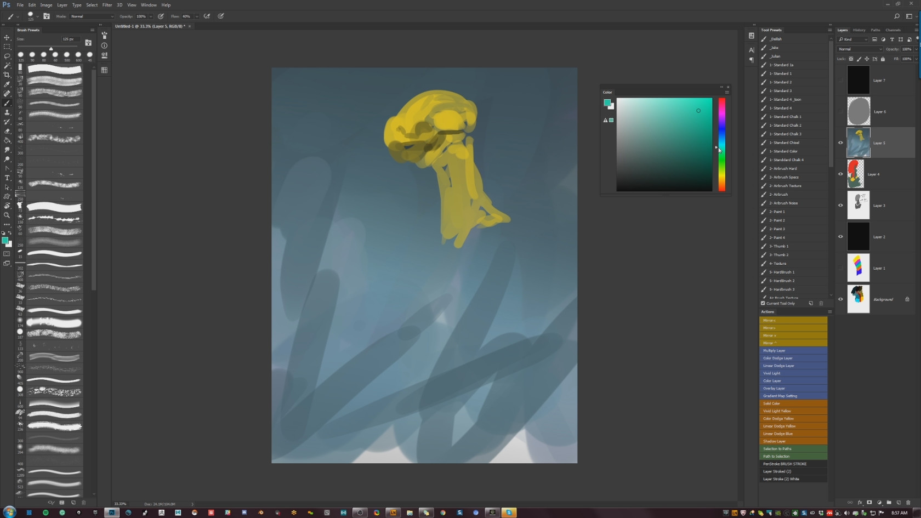
Task: Click the brush Size input field
Action: pos(71,39)
